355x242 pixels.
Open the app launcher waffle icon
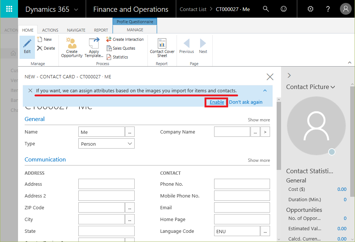(x=9, y=9)
